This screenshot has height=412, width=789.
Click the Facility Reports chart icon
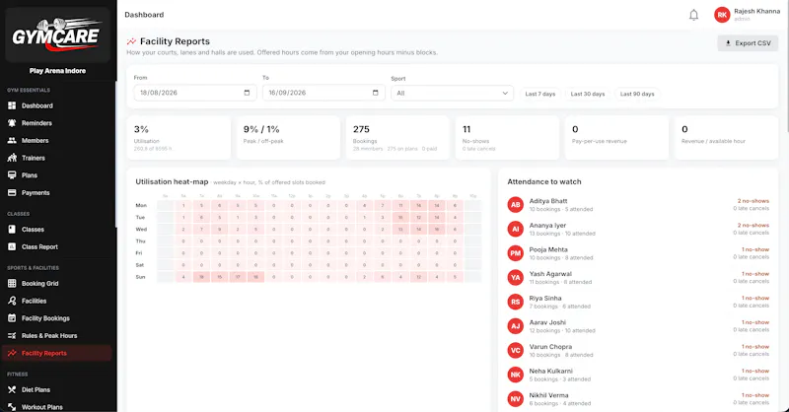point(12,353)
